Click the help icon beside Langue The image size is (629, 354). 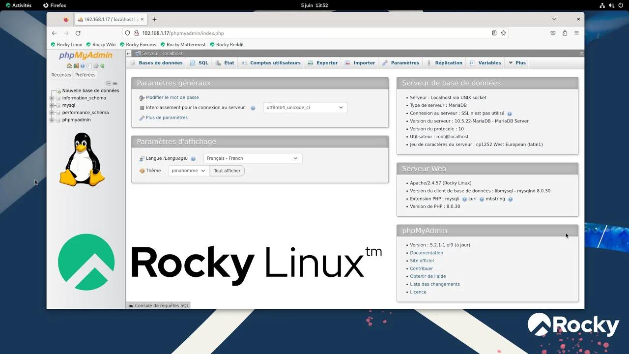coord(193,158)
